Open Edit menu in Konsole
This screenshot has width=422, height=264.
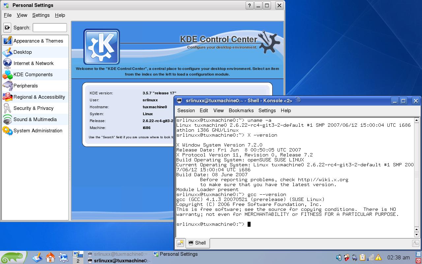(x=204, y=111)
